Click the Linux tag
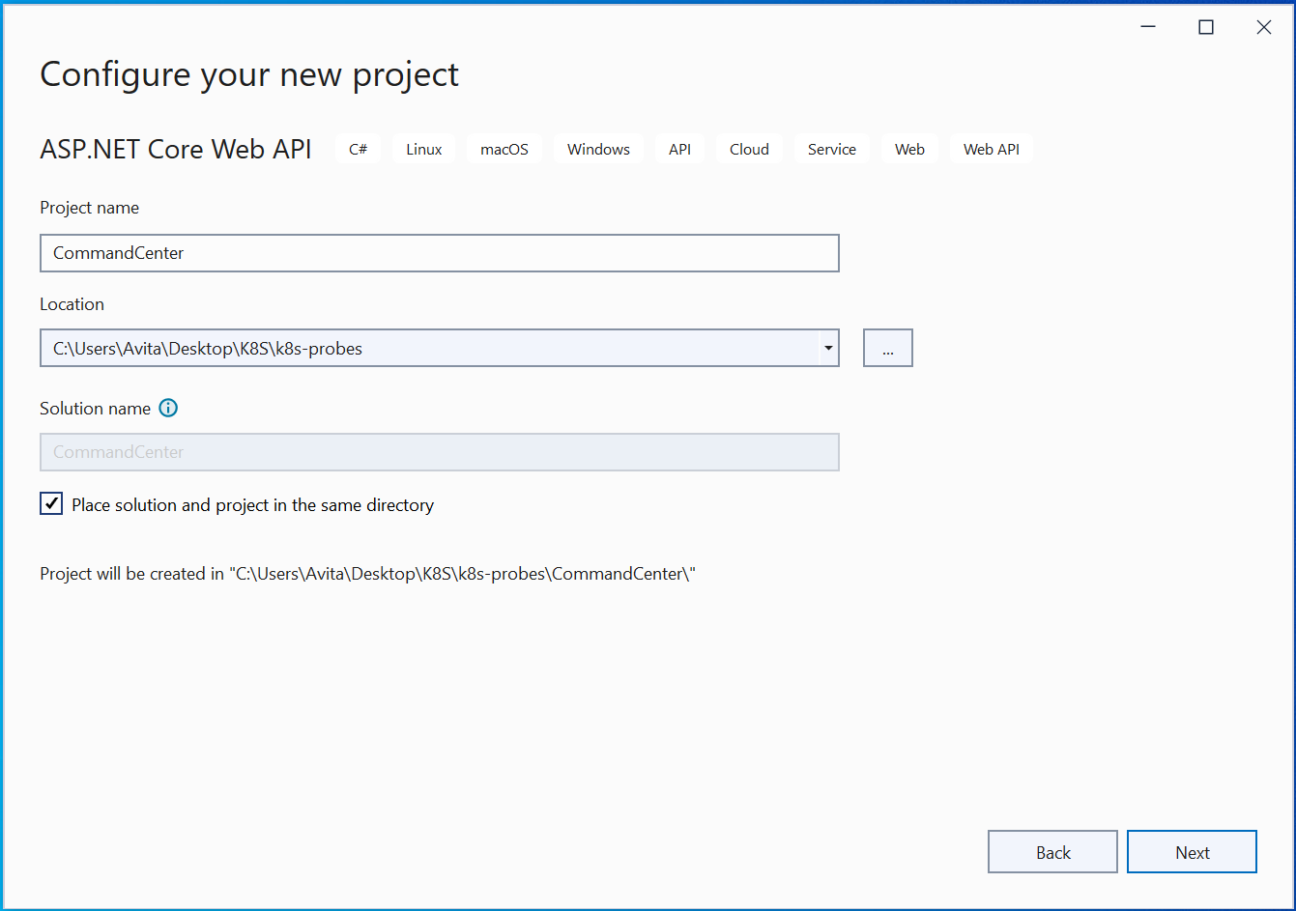 point(424,149)
